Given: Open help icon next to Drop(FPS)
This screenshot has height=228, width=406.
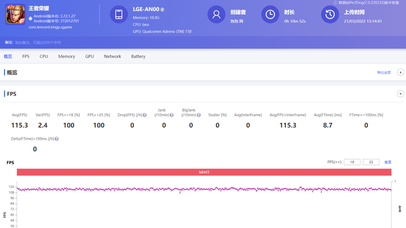Looking at the screenshot, I should click(145, 115).
